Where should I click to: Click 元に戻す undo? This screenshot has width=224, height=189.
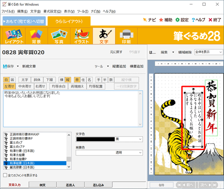click(x=116, y=52)
